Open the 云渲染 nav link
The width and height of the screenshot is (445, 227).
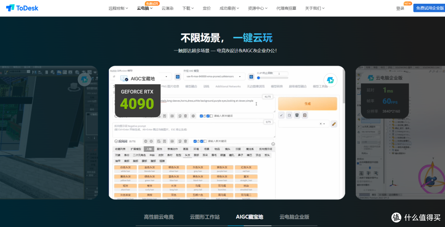coord(167,8)
